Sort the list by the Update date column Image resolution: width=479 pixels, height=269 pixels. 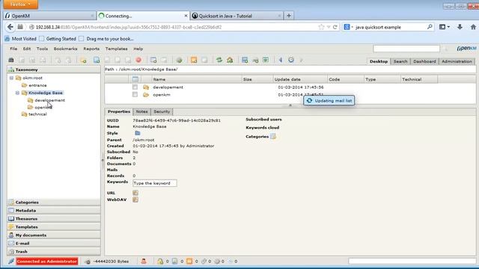coord(300,79)
